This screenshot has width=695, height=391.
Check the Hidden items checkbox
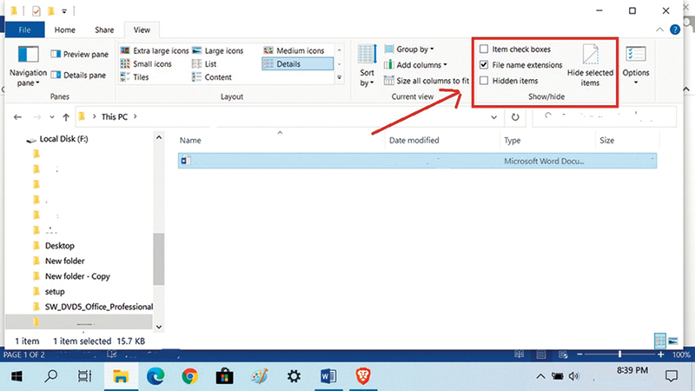tap(485, 80)
